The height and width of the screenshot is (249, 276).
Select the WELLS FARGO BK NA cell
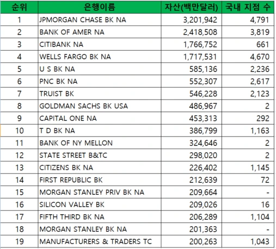click(x=100, y=57)
